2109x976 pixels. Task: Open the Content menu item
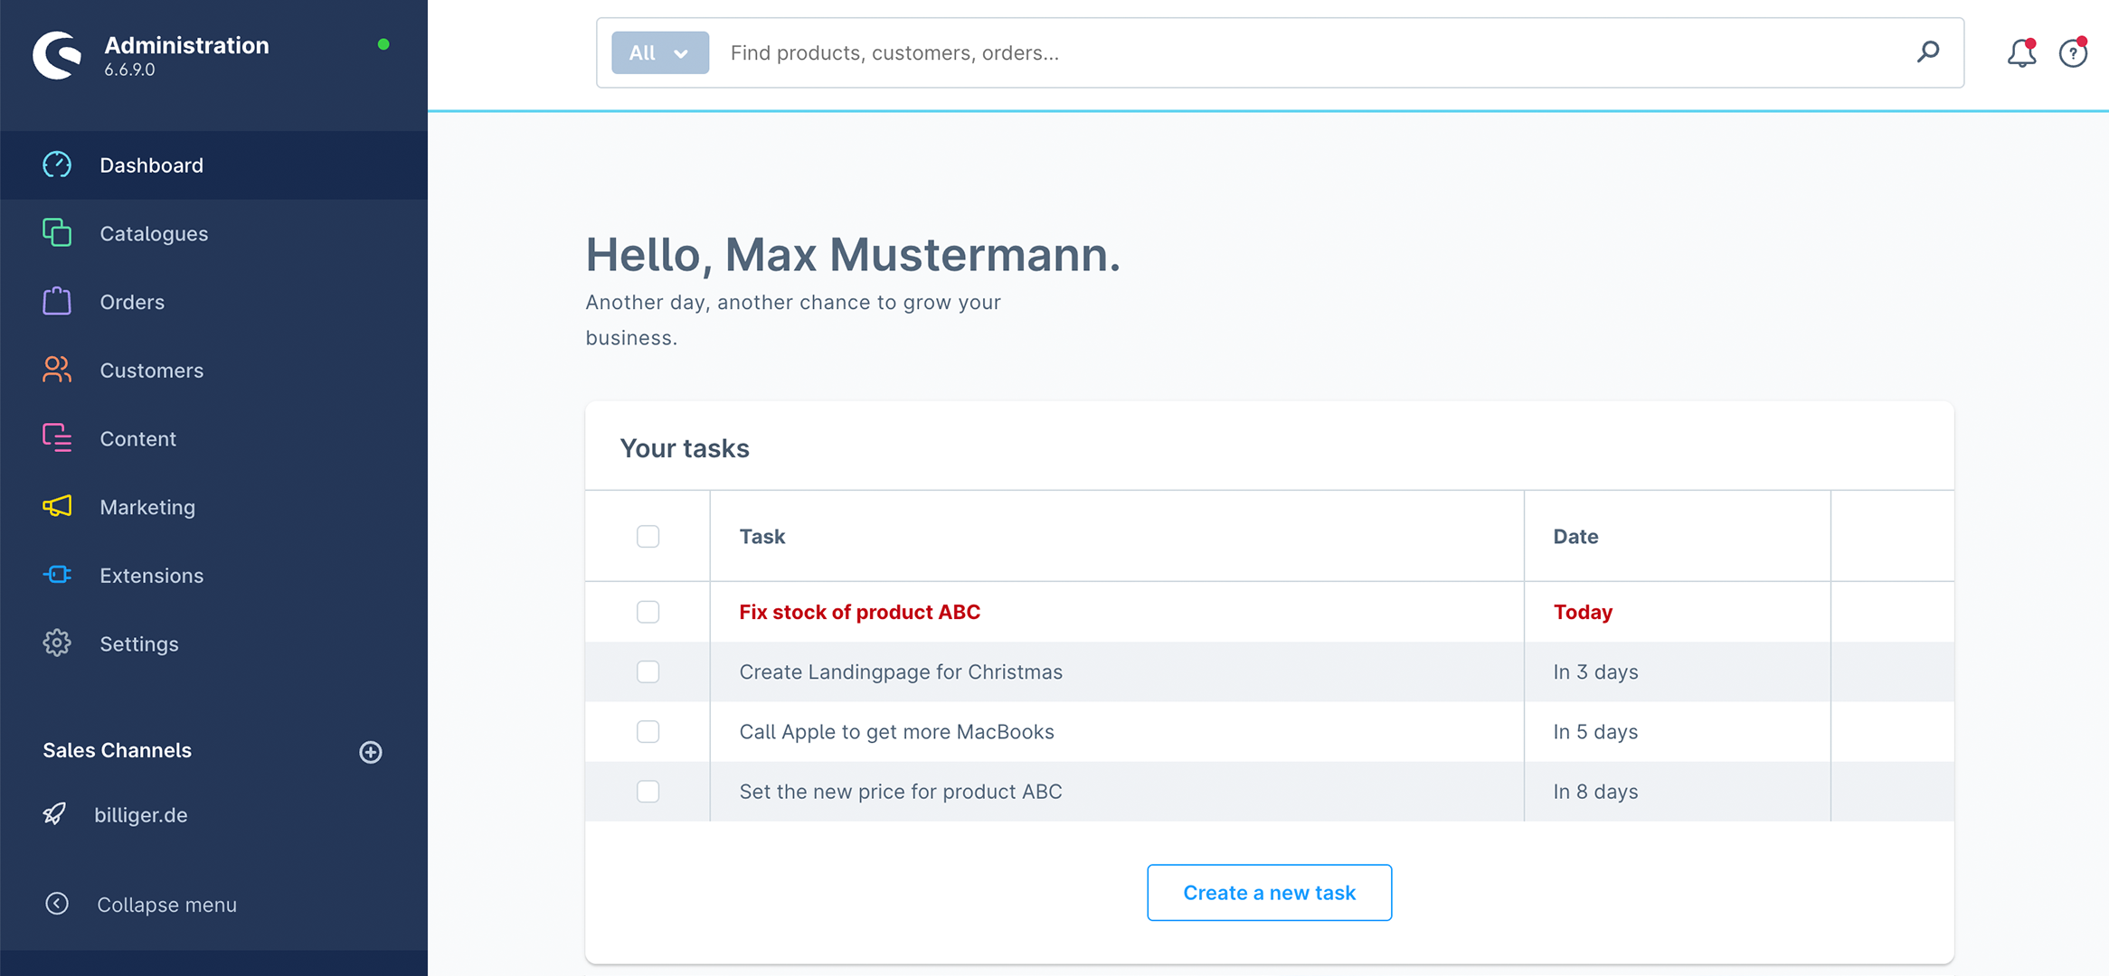click(x=214, y=438)
